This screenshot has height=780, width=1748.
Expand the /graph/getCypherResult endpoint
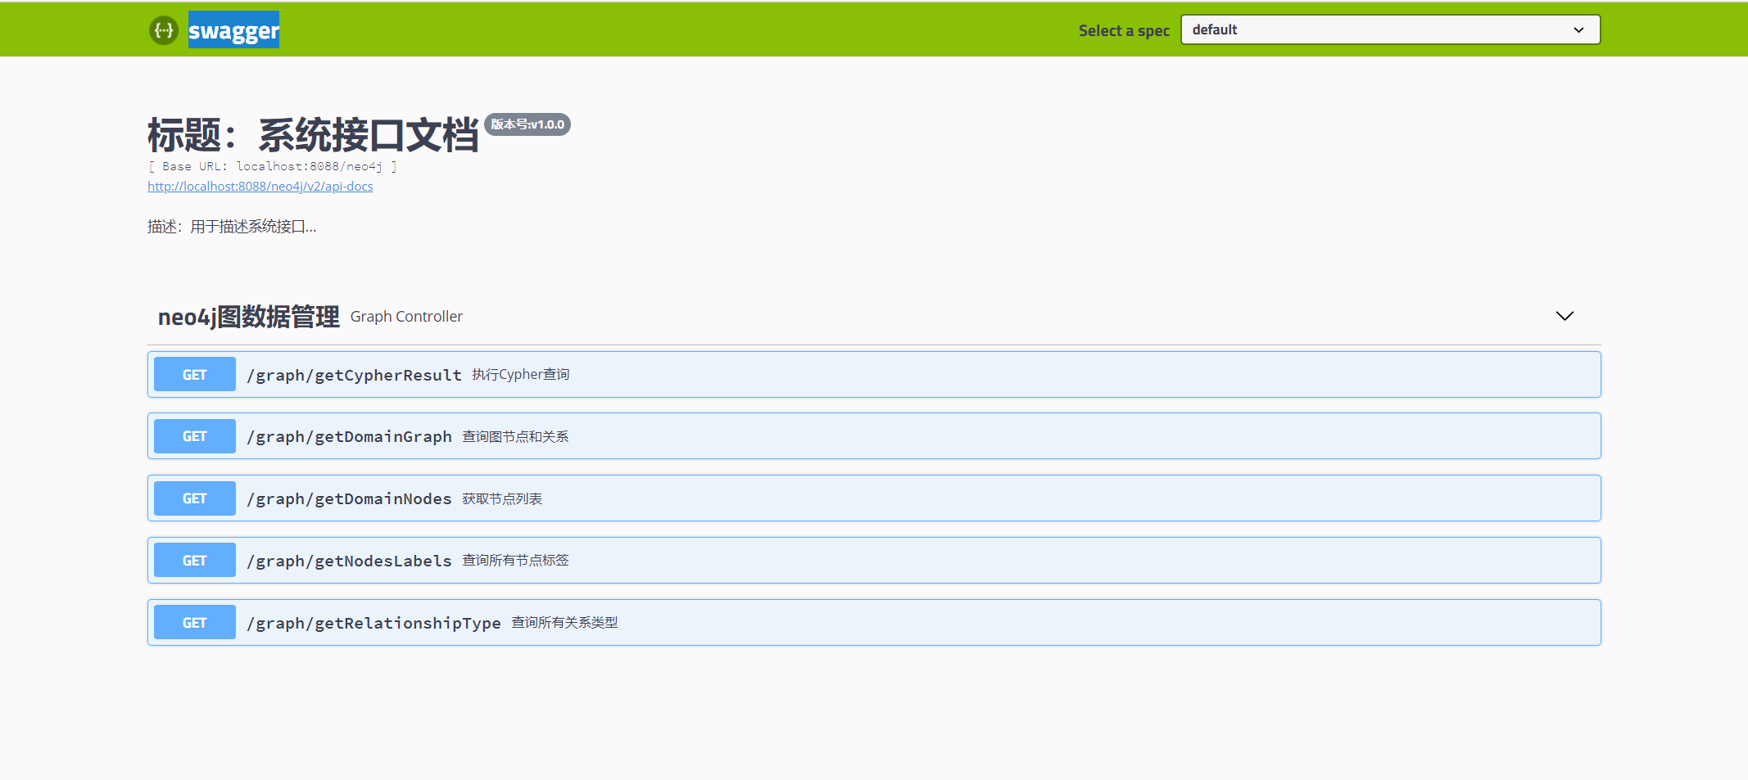click(x=874, y=375)
